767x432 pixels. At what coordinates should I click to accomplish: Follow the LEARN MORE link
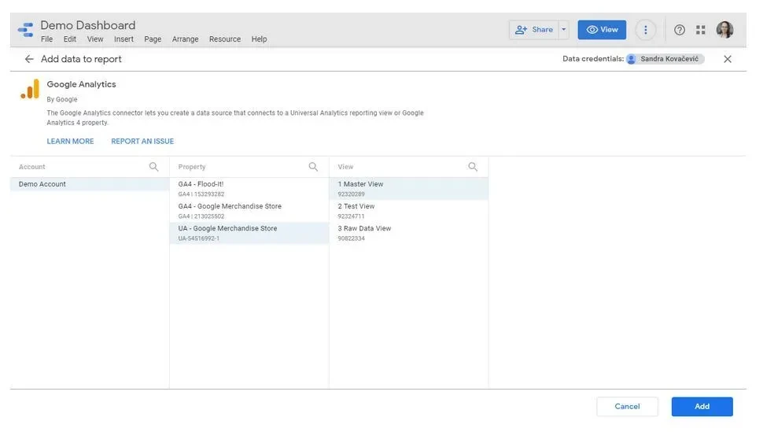pyautogui.click(x=70, y=142)
